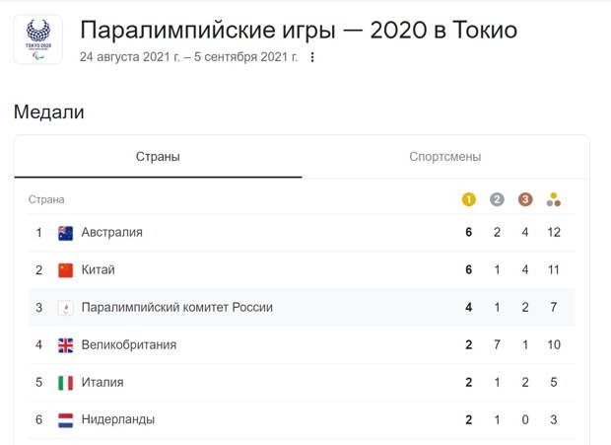
Task: Click the silver medal column icon
Action: 497,199
